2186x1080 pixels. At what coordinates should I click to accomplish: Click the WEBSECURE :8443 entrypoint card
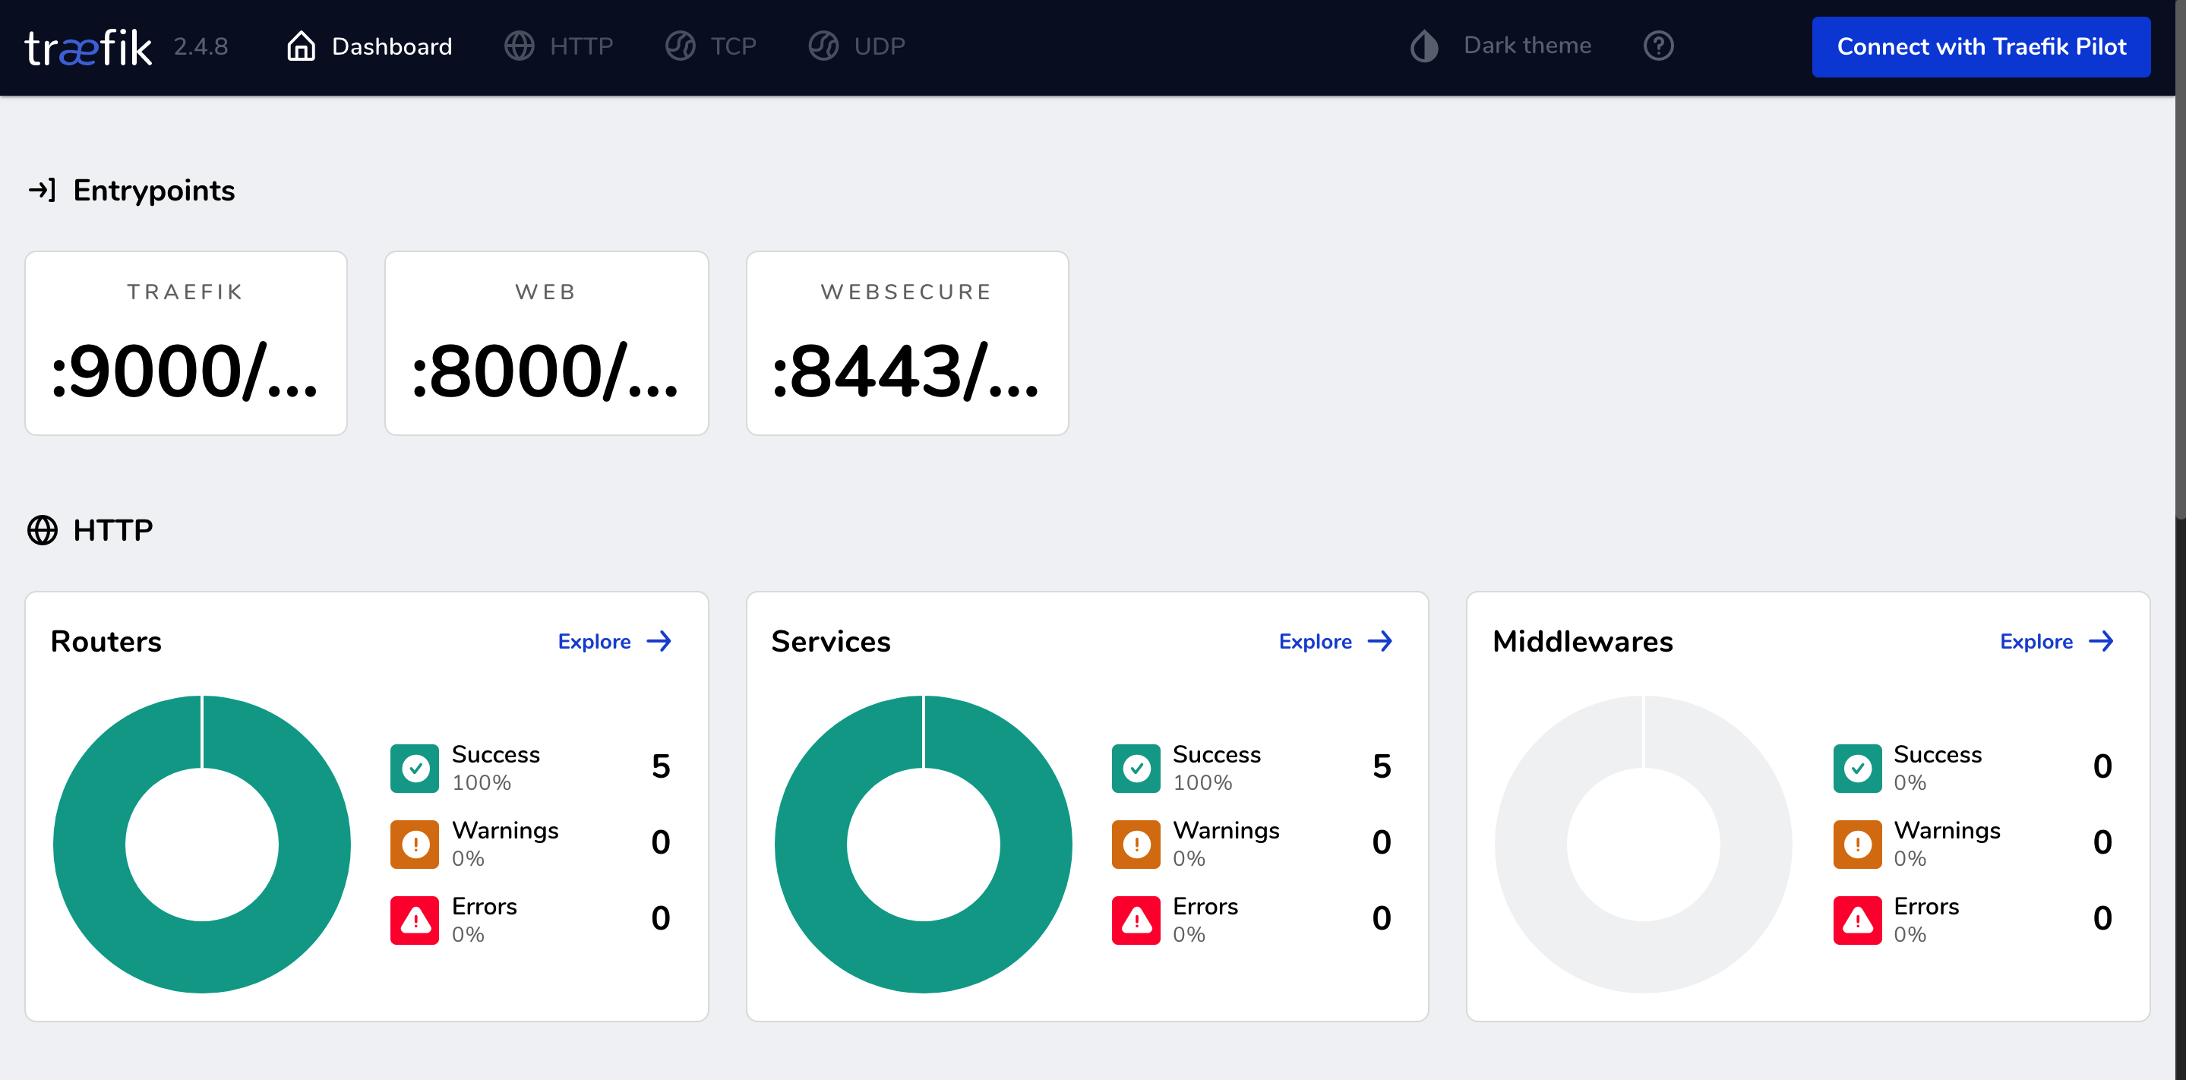coord(906,343)
